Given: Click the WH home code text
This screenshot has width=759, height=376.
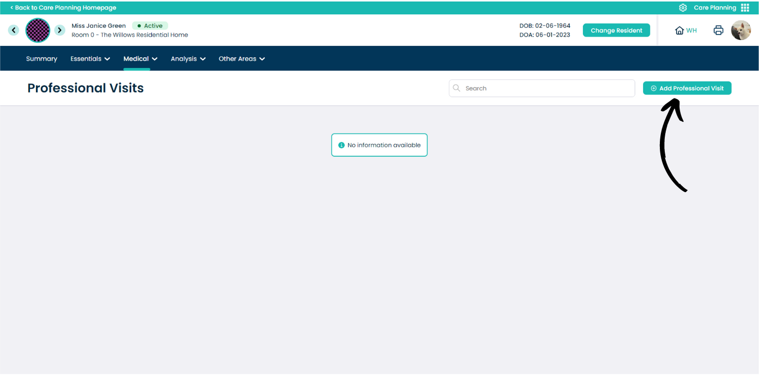Looking at the screenshot, I should tap(691, 31).
